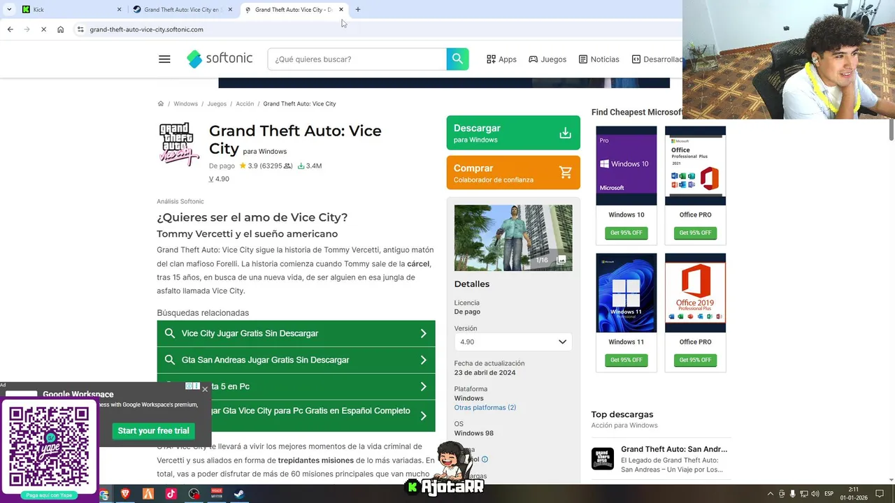This screenshot has width=895, height=503.
Task: Open the Office 2019 ad product image
Action: (695, 293)
